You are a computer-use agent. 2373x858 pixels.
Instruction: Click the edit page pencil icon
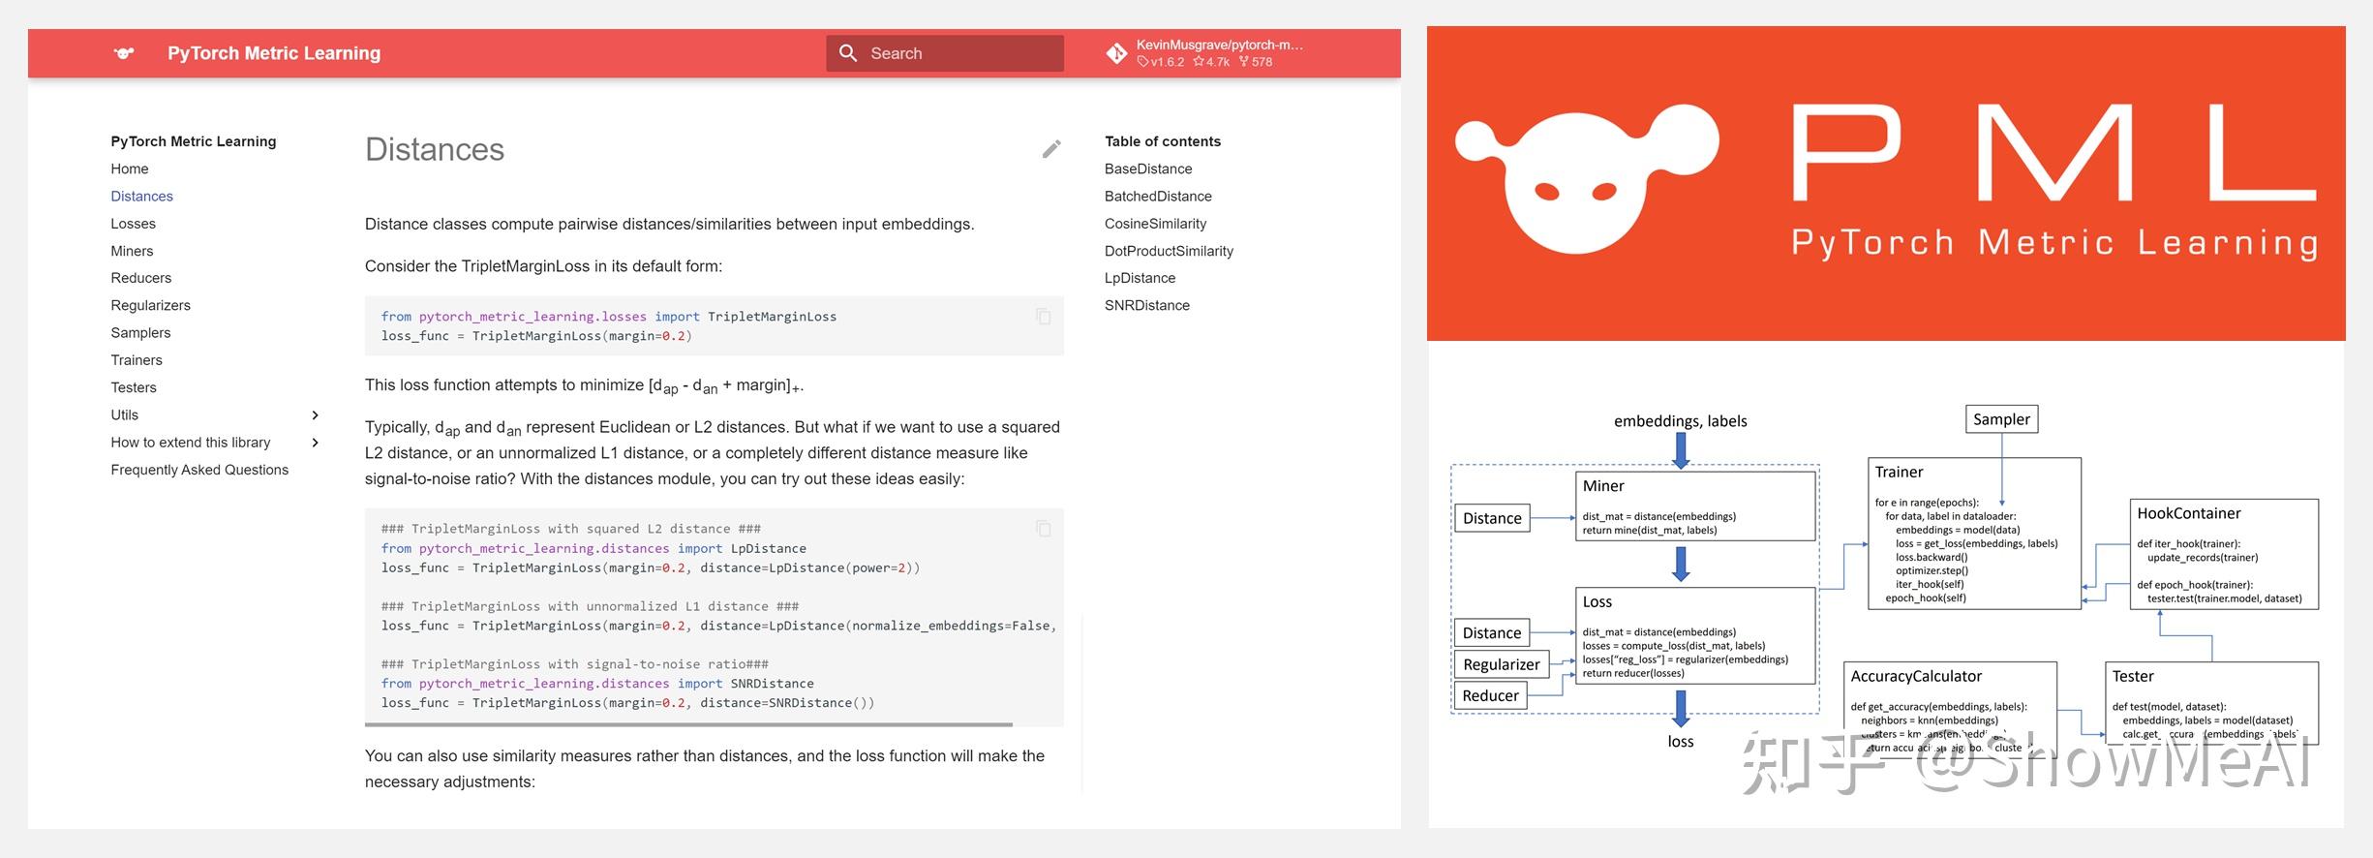point(1051,149)
